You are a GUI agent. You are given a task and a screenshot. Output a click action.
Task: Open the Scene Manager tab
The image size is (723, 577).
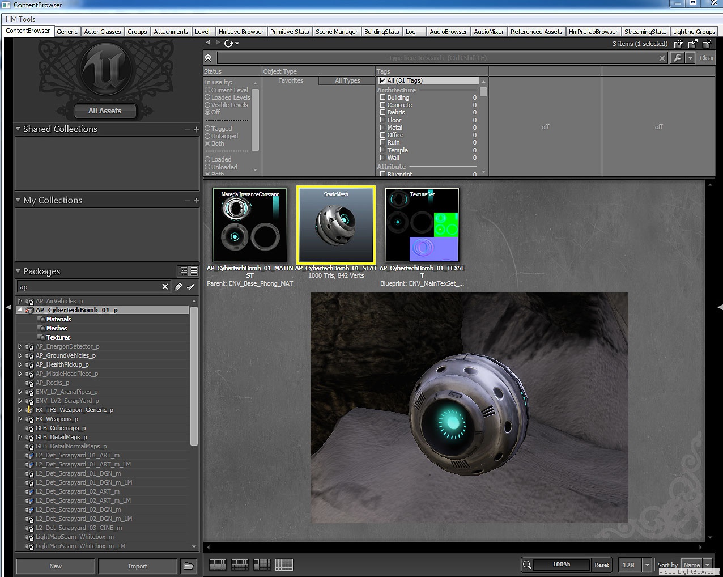[337, 32]
